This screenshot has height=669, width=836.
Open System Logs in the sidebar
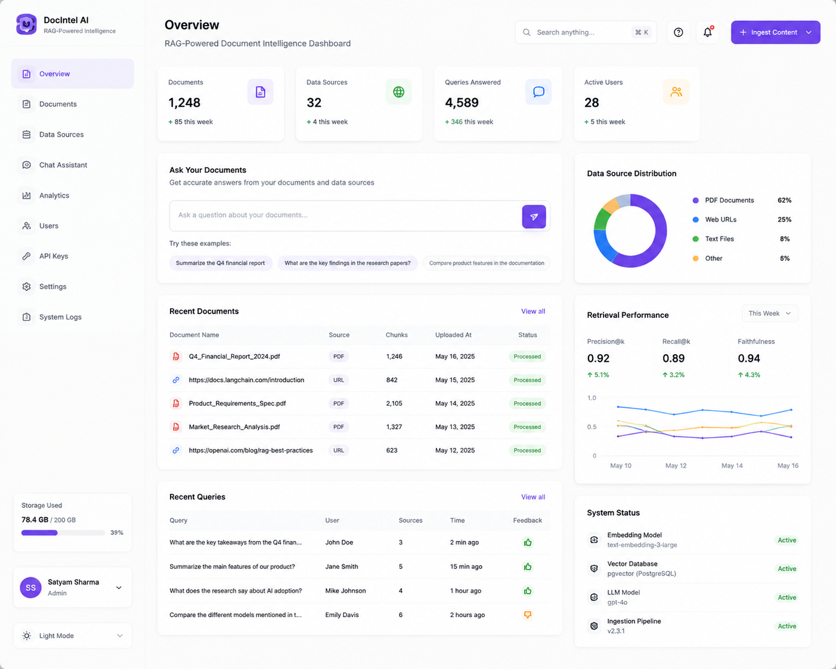tap(73, 317)
